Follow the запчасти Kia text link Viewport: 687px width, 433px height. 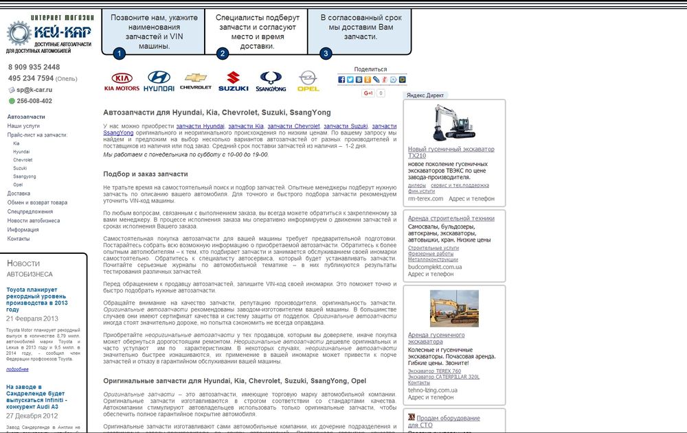[246, 126]
